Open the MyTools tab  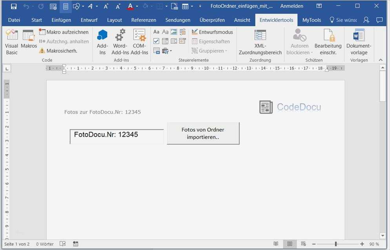(x=312, y=20)
